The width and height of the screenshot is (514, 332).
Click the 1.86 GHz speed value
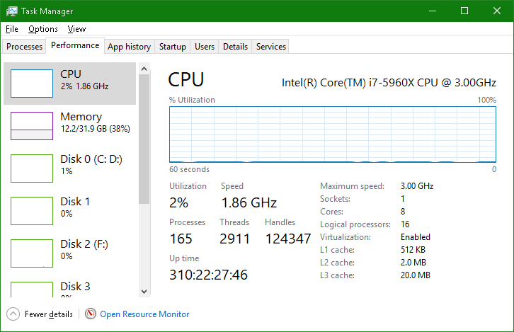tap(249, 202)
